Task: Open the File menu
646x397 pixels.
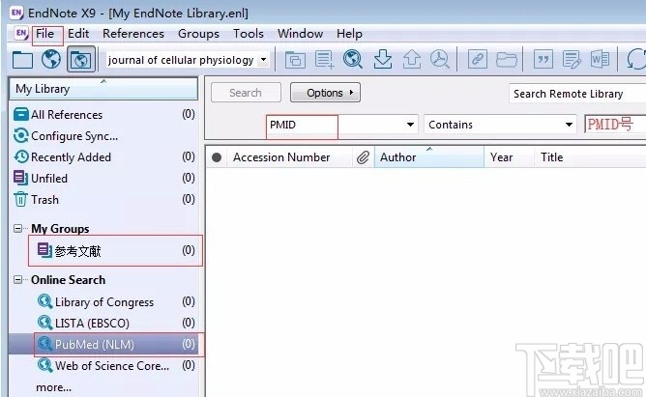Action: (x=45, y=33)
